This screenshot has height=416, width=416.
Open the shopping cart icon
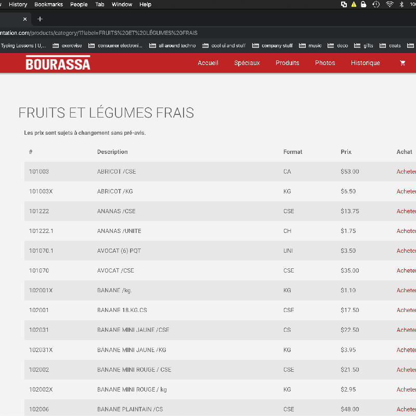click(x=402, y=63)
